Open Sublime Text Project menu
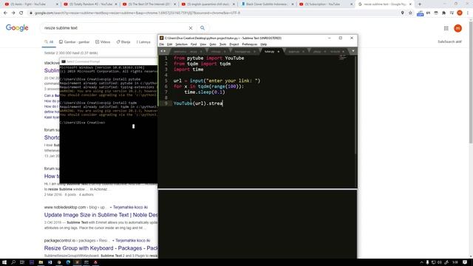473x266 pixels. [234, 44]
